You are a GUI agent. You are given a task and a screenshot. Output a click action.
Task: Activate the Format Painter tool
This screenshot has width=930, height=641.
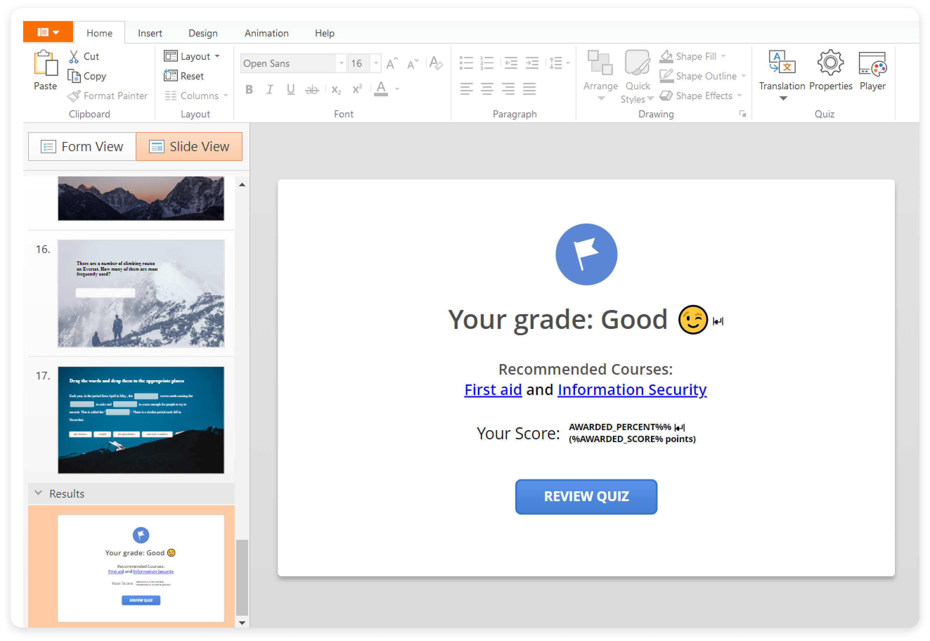[x=107, y=96]
